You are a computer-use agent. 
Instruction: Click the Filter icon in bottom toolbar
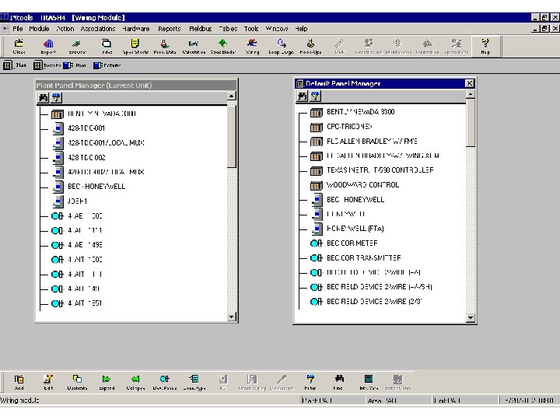tap(310, 381)
